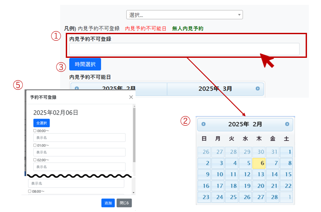This screenshot has width=321, height=212.
Task: Click 表示名 field under 01:00~
Action: (79, 152)
